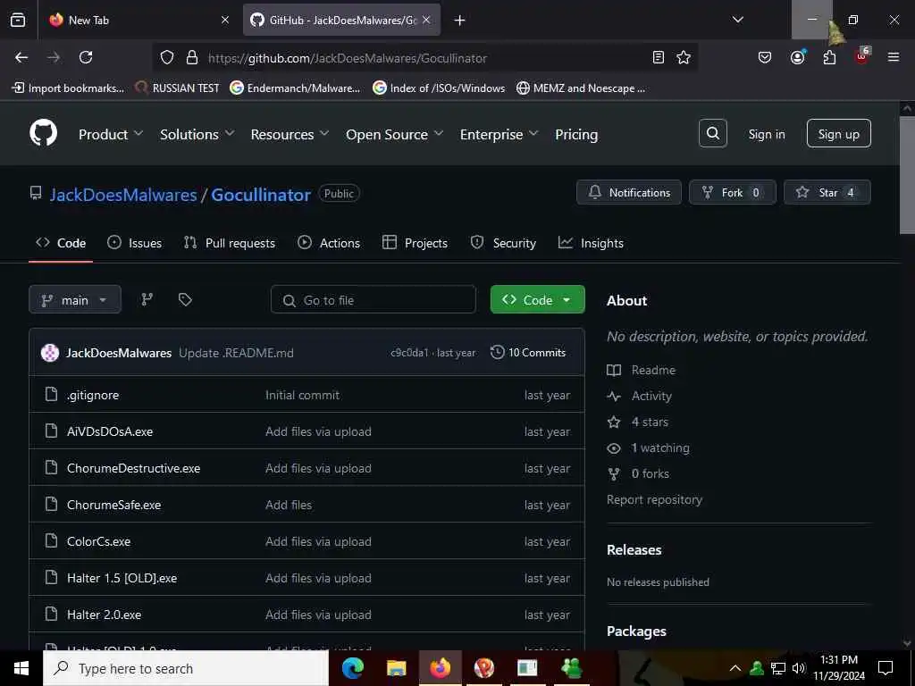Screen dimensions: 915x686
Task: Open the green Code dropdown button
Action: click(537, 299)
